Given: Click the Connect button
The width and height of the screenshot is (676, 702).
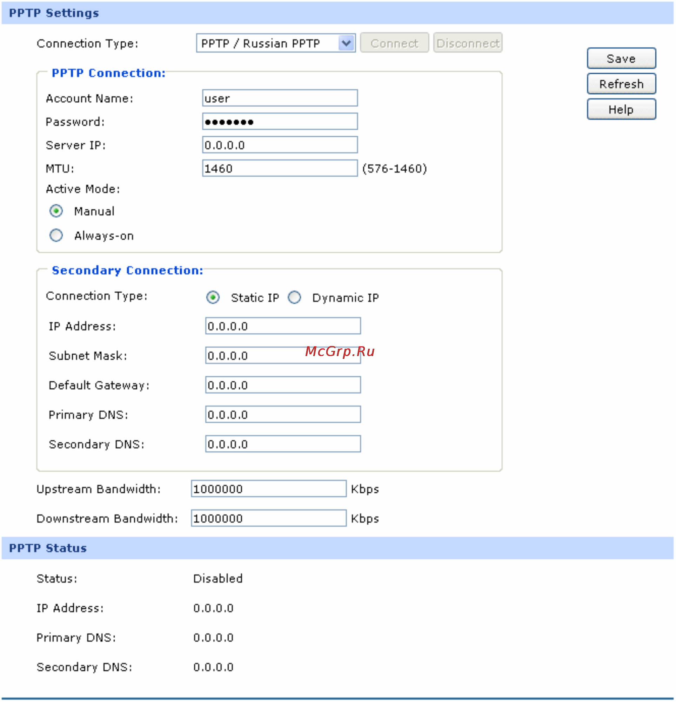Looking at the screenshot, I should click(394, 43).
